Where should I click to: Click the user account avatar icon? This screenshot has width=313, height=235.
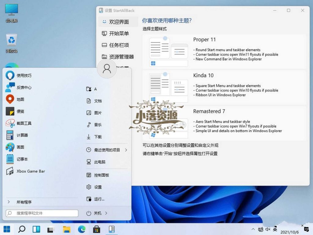click(107, 69)
